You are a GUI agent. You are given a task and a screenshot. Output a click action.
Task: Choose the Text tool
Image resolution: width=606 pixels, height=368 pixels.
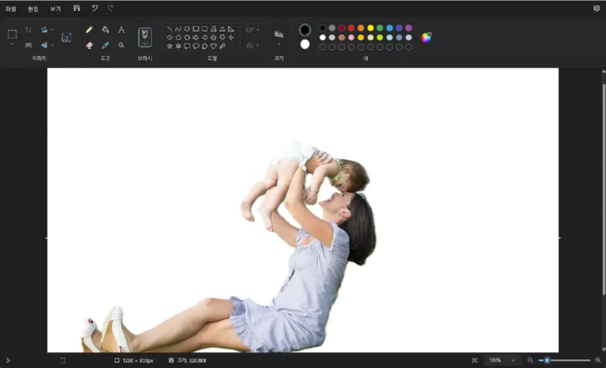(x=121, y=30)
